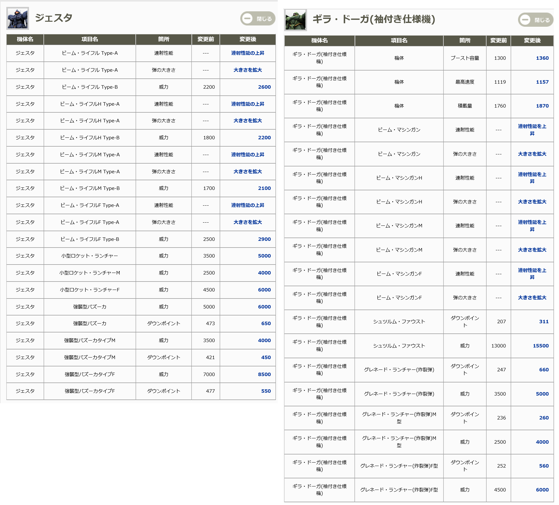Collapse the ギラ・ドーガ panel with 閉じる
The height and width of the screenshot is (505, 559).
coord(535,20)
